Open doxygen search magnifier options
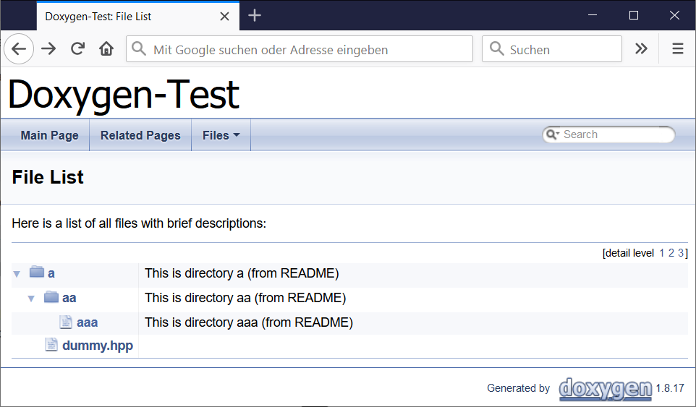The height and width of the screenshot is (407, 696). point(552,134)
